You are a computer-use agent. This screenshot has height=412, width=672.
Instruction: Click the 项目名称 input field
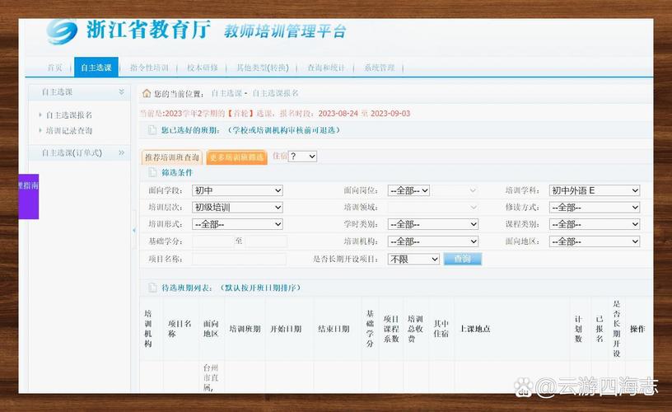coord(239,259)
